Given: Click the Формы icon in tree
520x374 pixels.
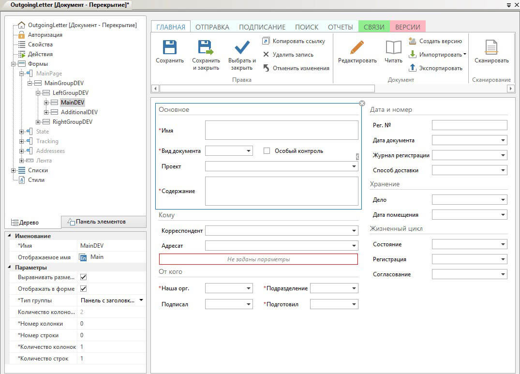Looking at the screenshot, I should coord(22,64).
